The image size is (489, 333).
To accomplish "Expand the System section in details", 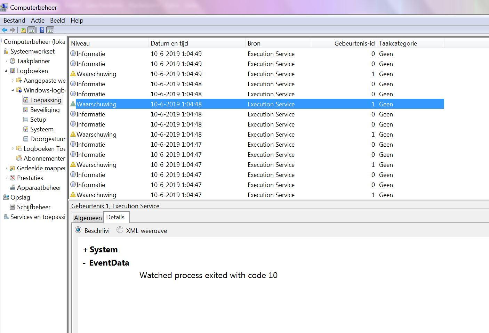I will click(85, 250).
